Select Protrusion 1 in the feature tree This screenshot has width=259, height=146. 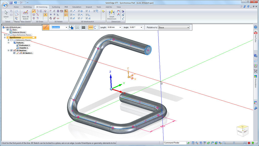tap(24, 45)
